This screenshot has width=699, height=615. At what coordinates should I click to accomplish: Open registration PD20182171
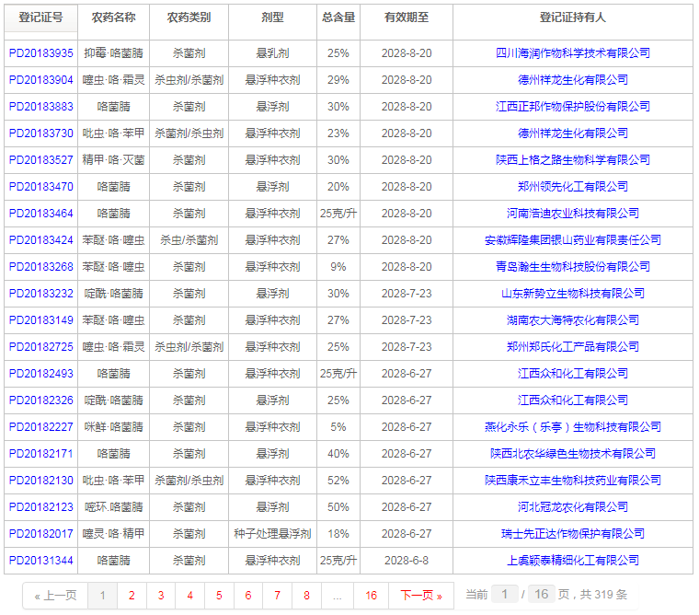coord(41,454)
